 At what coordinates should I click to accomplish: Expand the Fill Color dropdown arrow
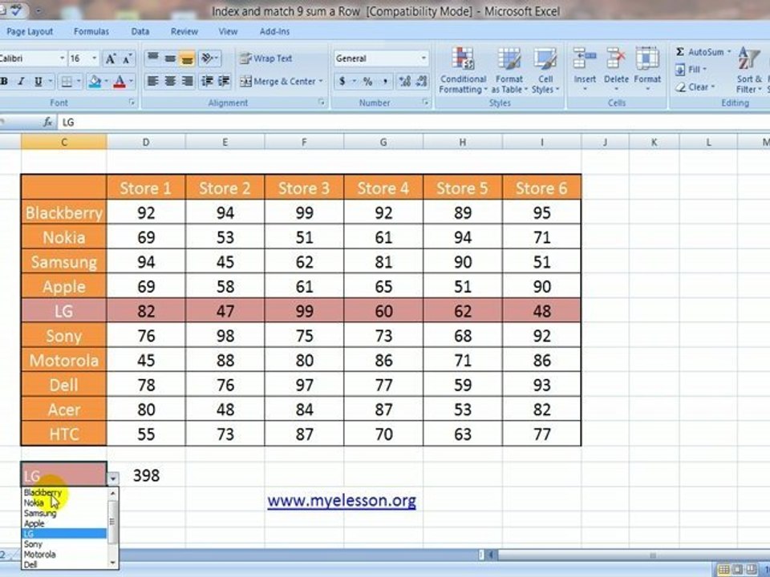pyautogui.click(x=106, y=82)
